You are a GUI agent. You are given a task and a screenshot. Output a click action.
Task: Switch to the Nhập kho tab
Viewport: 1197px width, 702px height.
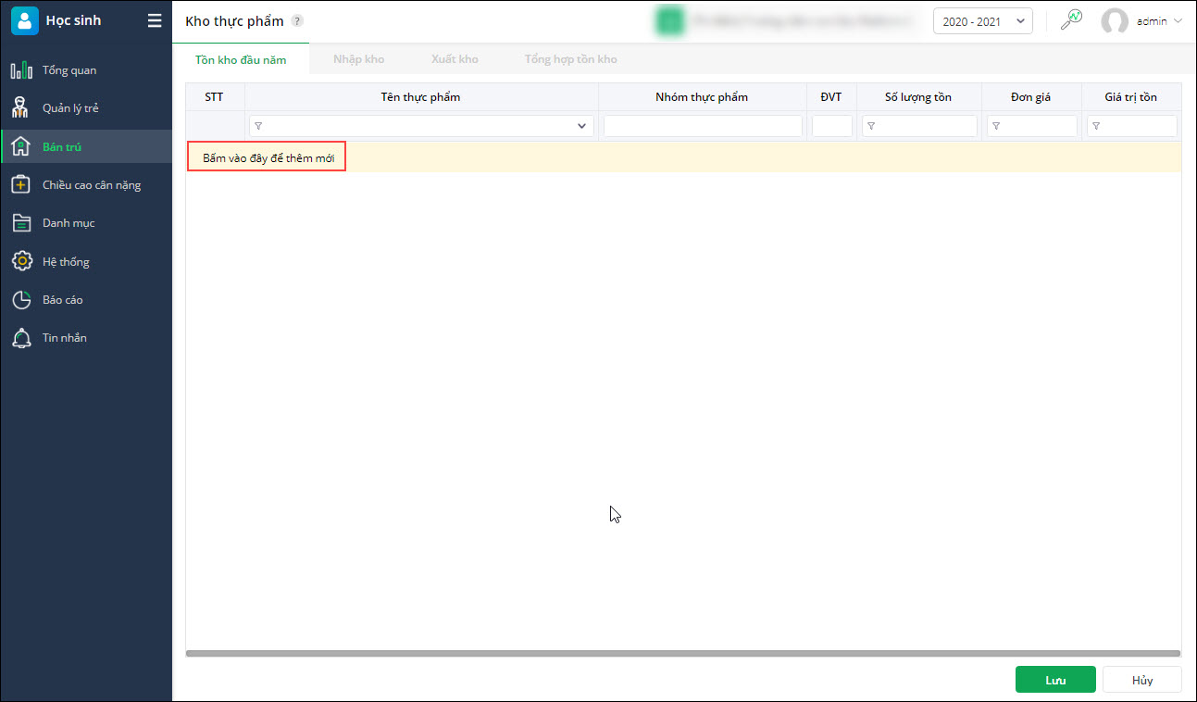(x=358, y=59)
